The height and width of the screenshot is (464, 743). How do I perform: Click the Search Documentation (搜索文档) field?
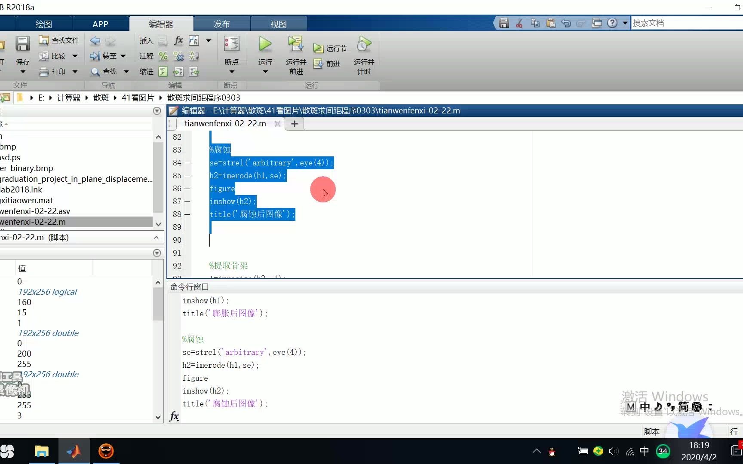click(x=687, y=23)
